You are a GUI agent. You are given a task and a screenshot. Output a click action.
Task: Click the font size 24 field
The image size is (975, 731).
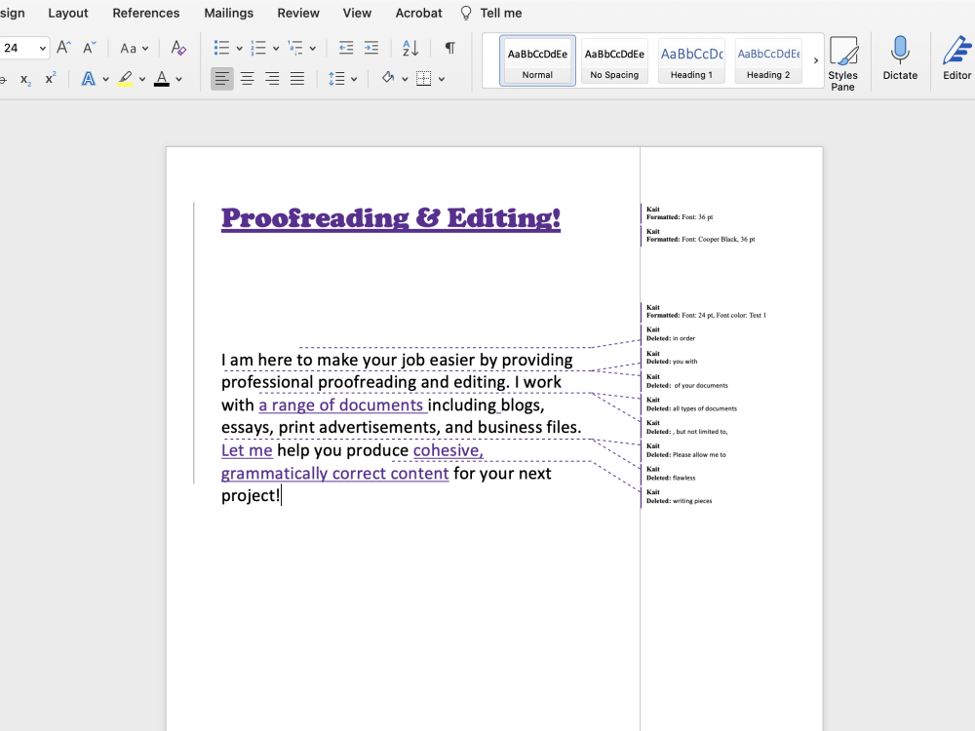click(18, 48)
